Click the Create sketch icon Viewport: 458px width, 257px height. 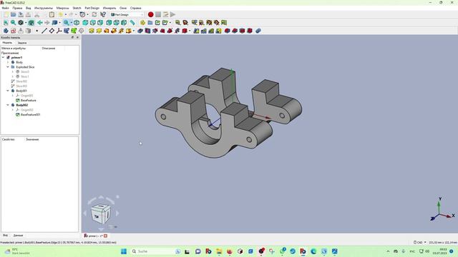[14, 31]
